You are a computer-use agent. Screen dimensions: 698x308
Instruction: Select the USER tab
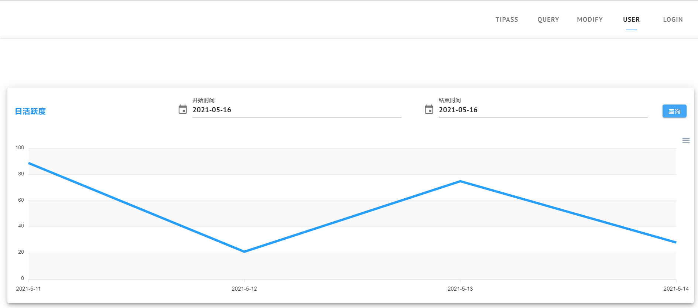point(631,20)
